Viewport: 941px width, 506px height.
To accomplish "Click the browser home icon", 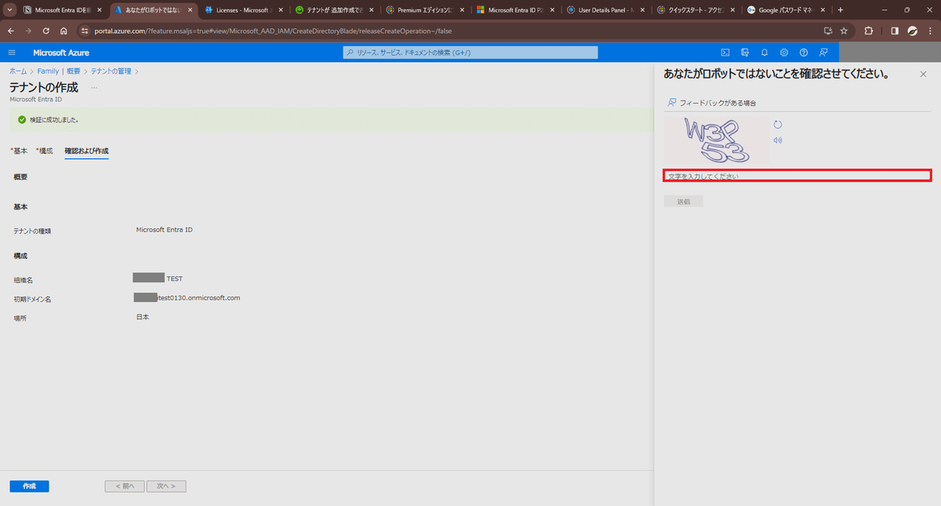I will click(x=64, y=31).
